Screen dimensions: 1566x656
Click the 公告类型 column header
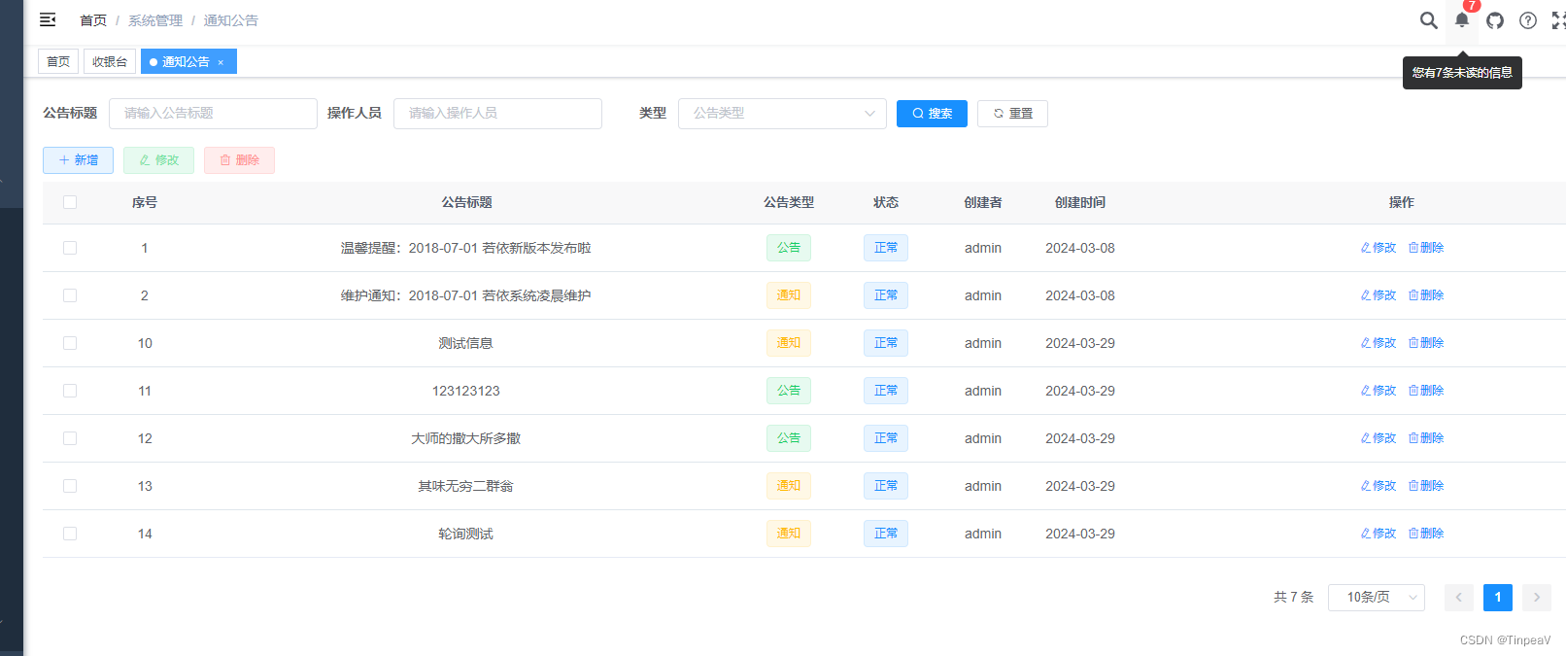pyautogui.click(x=789, y=202)
